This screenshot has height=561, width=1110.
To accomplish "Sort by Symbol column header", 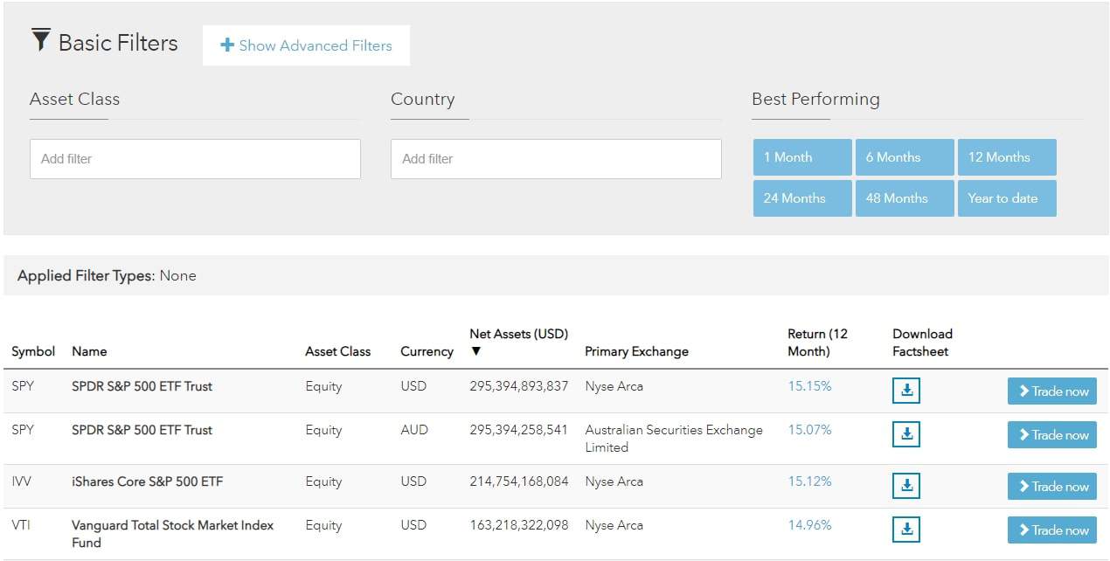I will tap(33, 351).
